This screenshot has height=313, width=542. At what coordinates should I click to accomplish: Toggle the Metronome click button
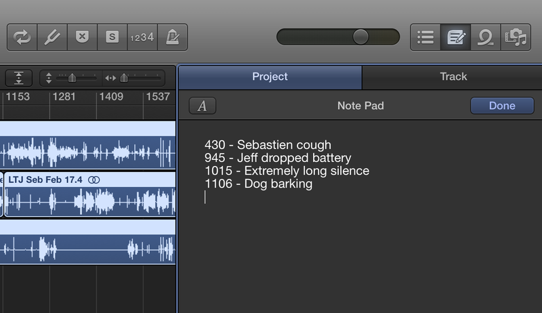pyautogui.click(x=173, y=37)
